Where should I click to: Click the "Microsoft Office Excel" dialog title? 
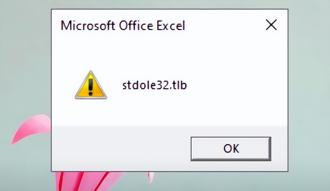123,26
